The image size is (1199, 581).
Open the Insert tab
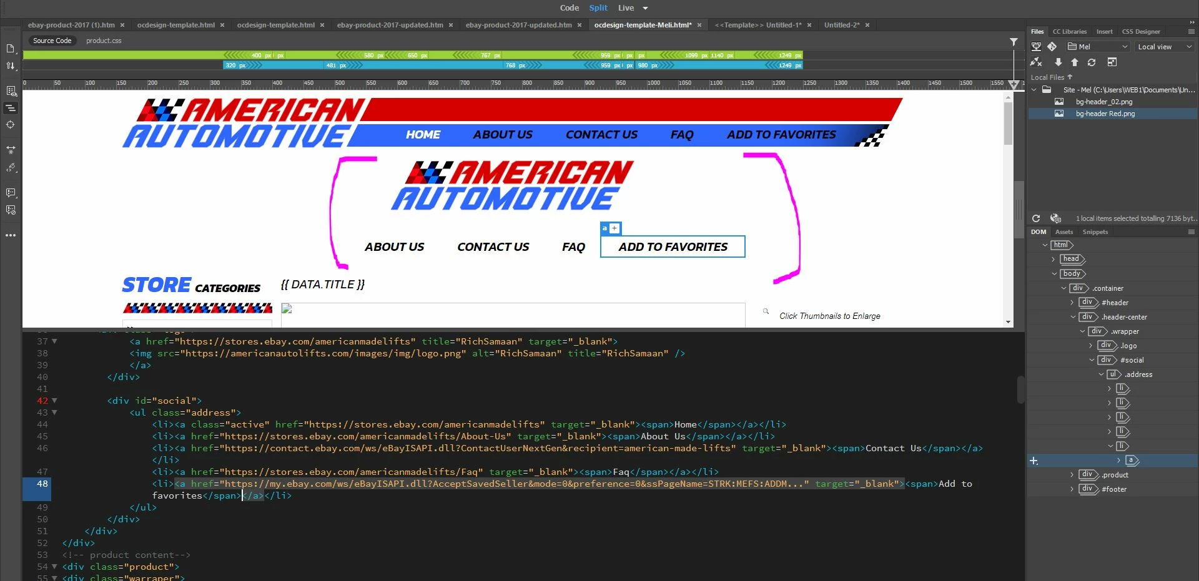(1104, 31)
